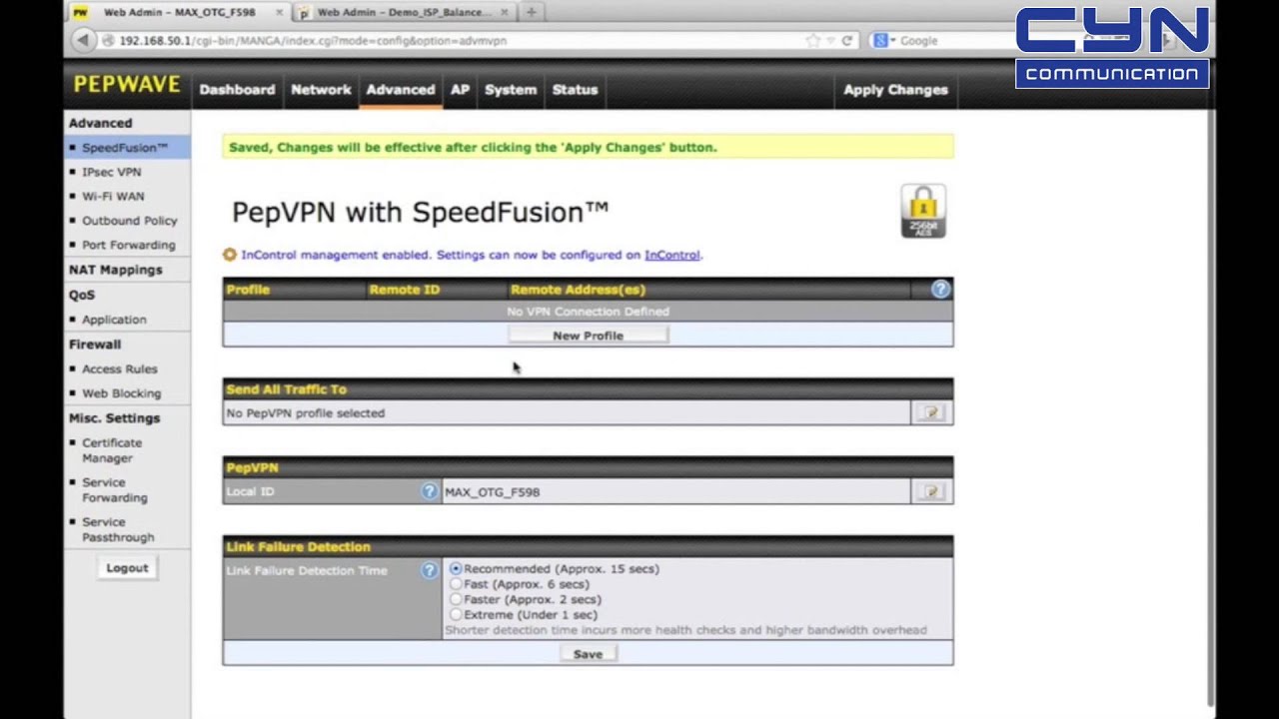Select Fast (Approx. 6 secs) option

(456, 584)
